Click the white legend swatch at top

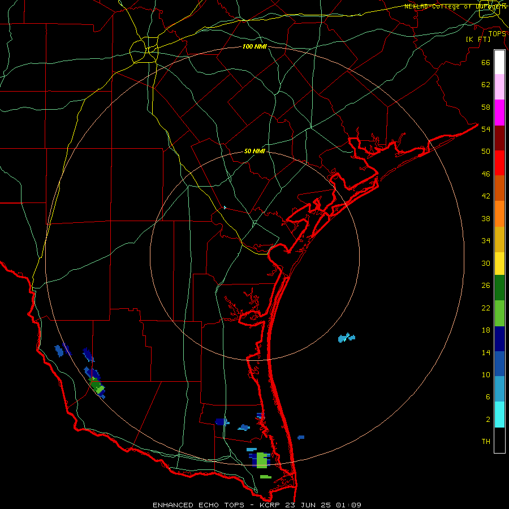(x=499, y=62)
